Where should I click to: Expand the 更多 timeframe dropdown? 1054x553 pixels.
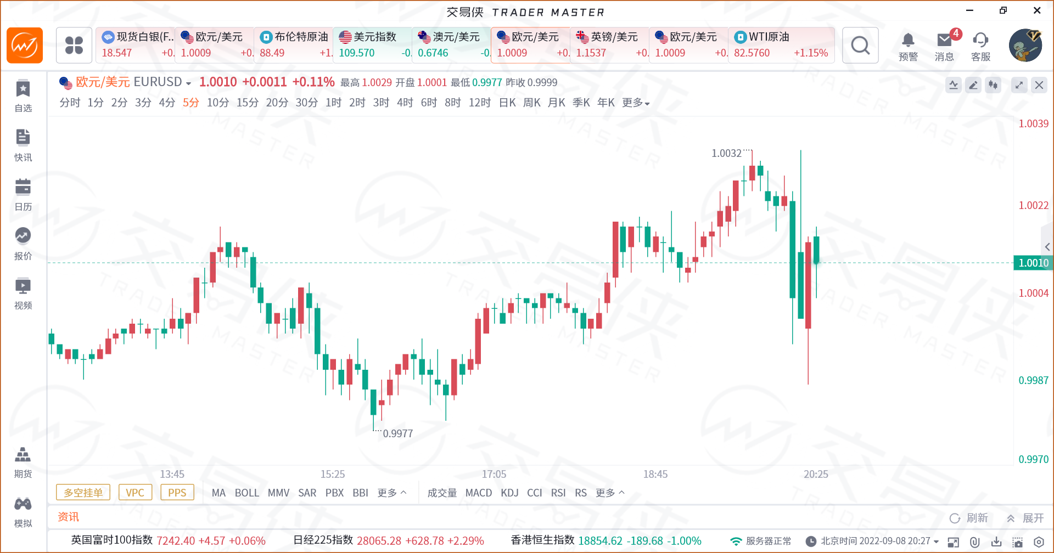coord(636,103)
